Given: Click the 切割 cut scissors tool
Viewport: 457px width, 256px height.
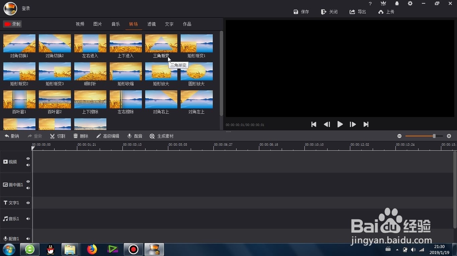Looking at the screenshot, I should 58,136.
